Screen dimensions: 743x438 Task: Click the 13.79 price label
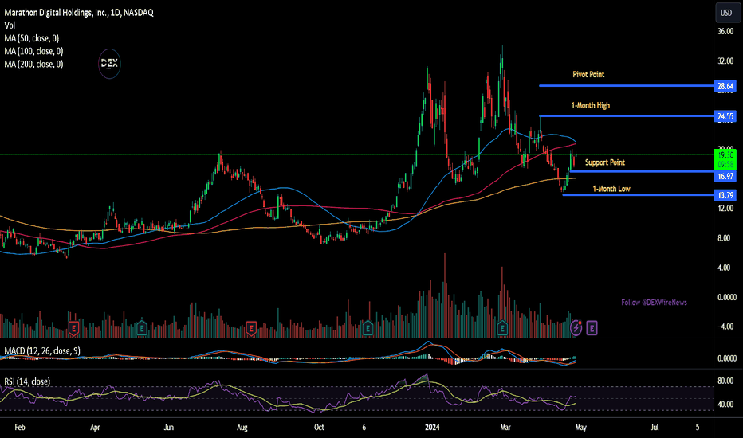tap(725, 195)
